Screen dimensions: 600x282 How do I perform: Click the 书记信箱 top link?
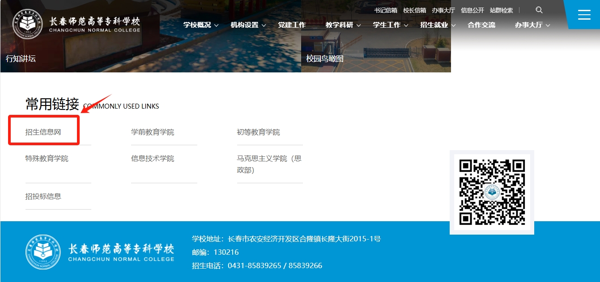click(386, 10)
